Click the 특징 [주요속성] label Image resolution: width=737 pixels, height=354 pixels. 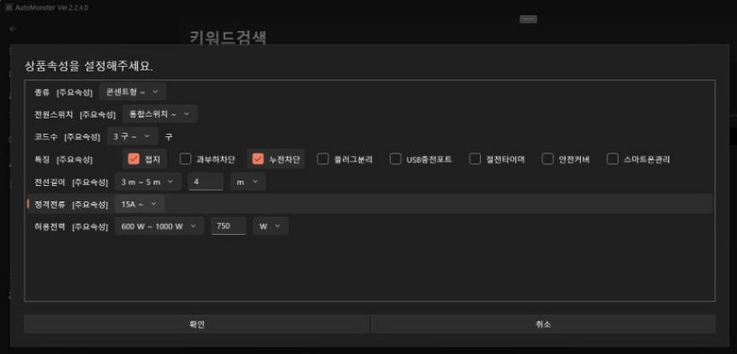coord(63,160)
